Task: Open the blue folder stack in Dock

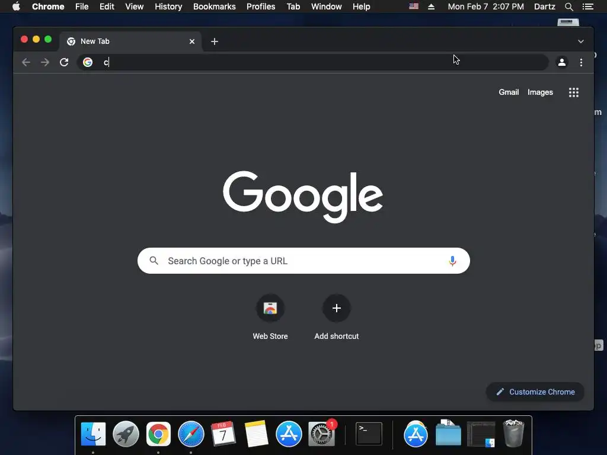Action: (x=448, y=434)
